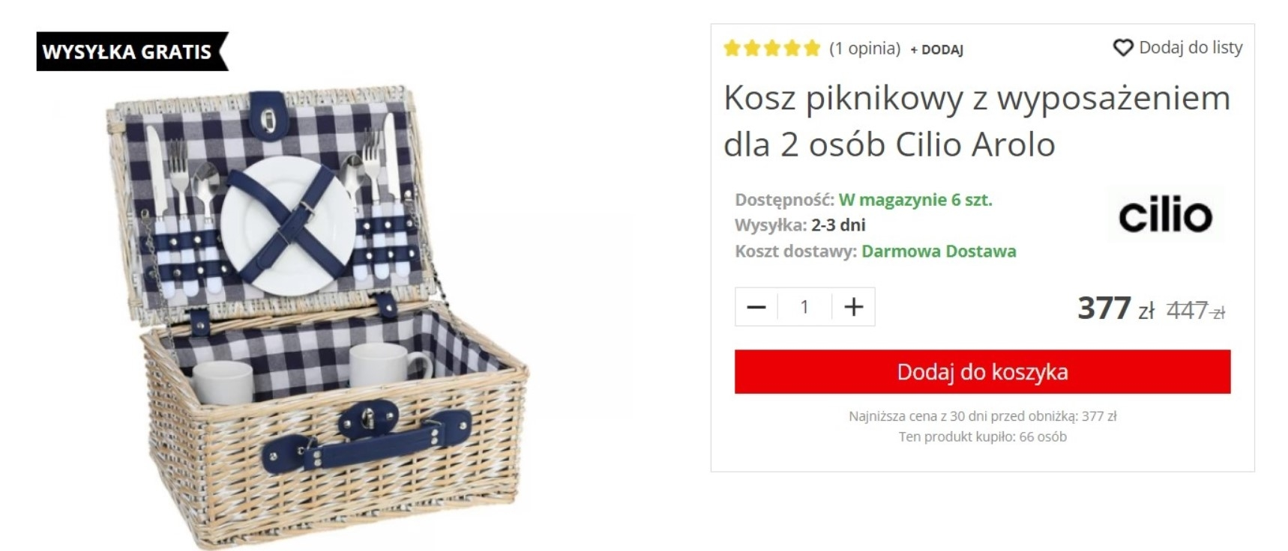The height and width of the screenshot is (551, 1288).
Task: Click the heart wishlist icon
Action: [x=1122, y=48]
